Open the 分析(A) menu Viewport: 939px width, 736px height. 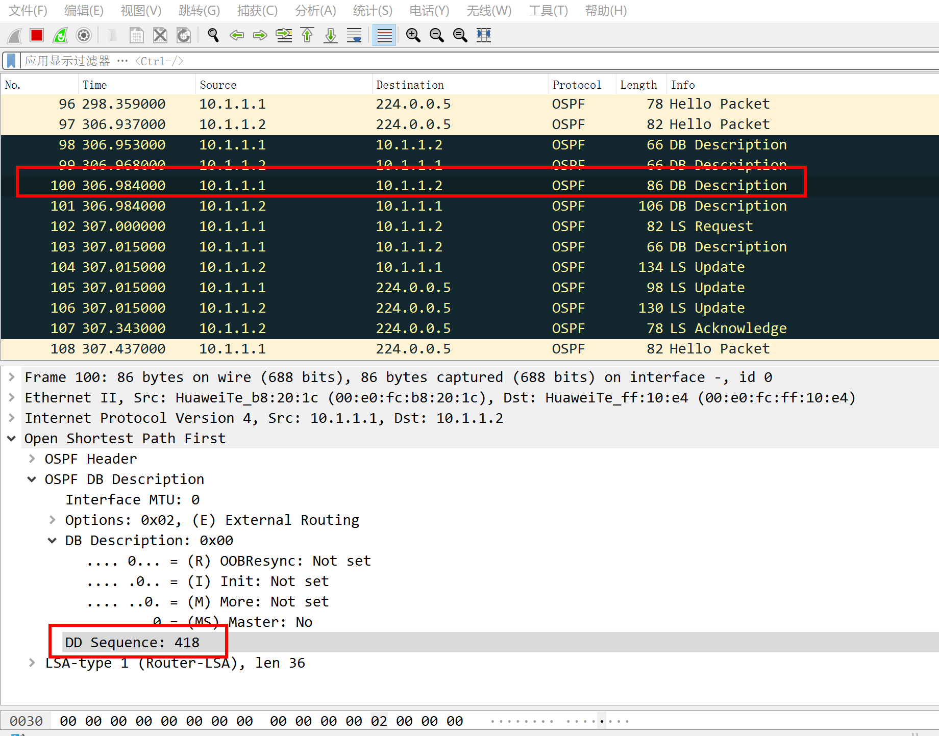click(x=315, y=11)
